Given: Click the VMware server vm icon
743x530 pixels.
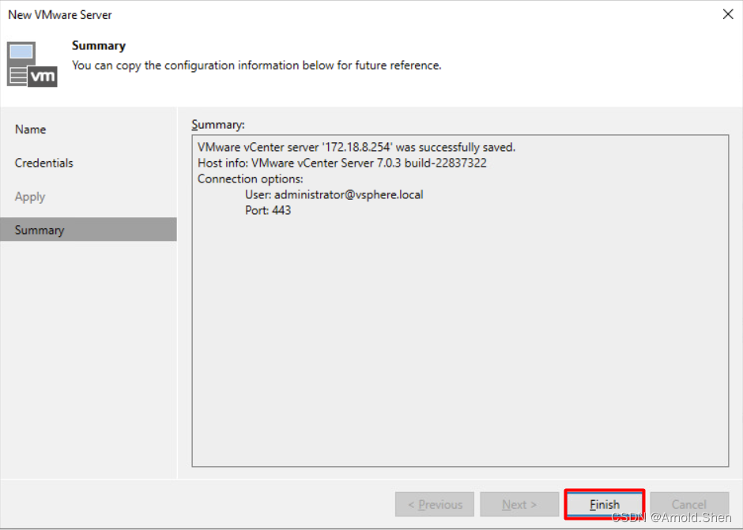Looking at the screenshot, I should click(32, 65).
